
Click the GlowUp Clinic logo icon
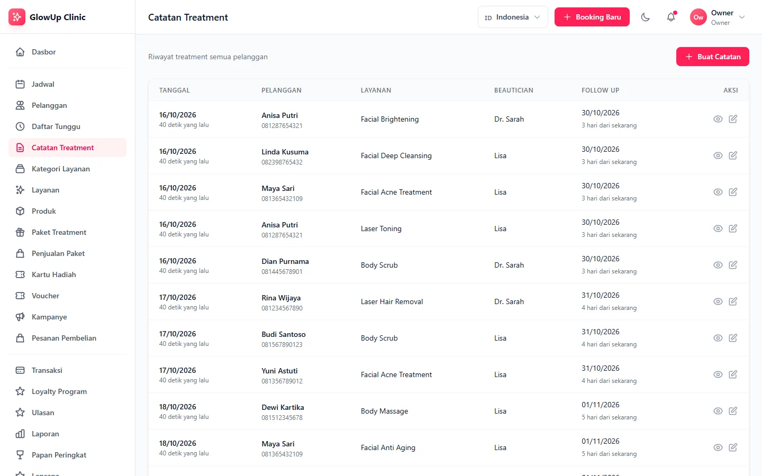click(x=17, y=17)
